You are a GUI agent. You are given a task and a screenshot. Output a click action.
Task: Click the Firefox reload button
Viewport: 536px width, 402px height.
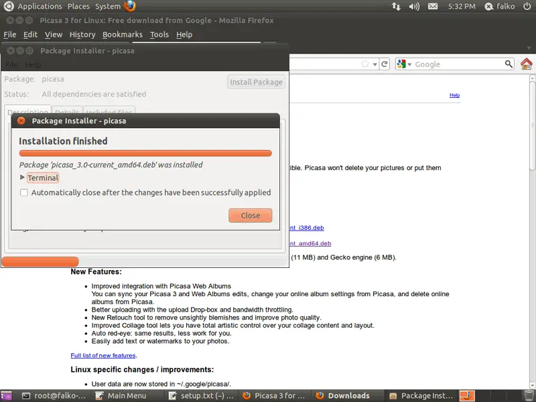tap(385, 64)
